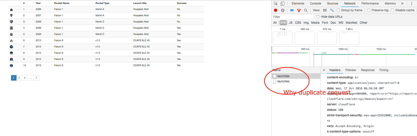Click mission patch icon for launch 3
Viewport: 417px width, 136px height.
point(11,22)
